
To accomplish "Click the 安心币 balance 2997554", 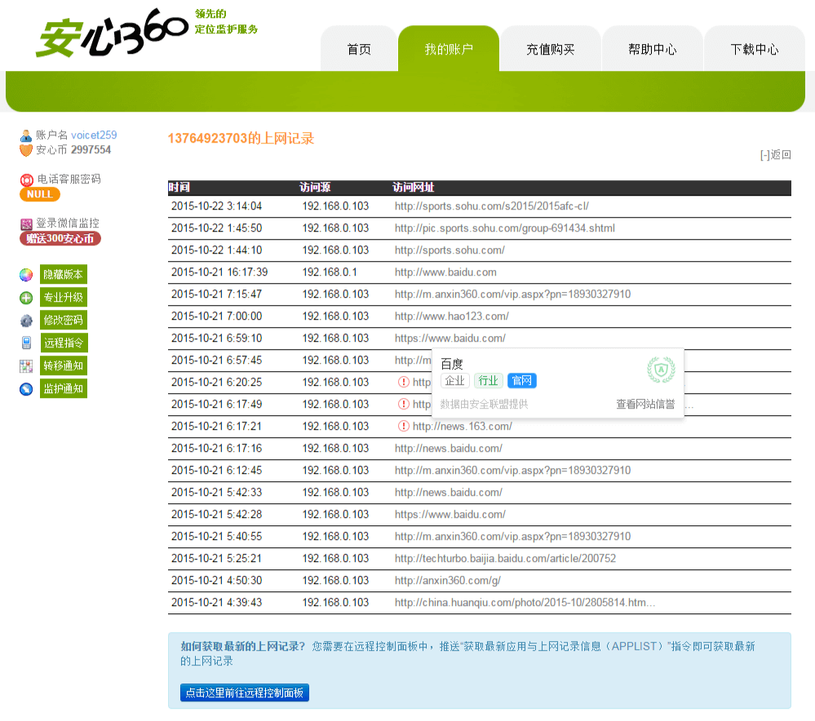I will pyautogui.click(x=91, y=150).
